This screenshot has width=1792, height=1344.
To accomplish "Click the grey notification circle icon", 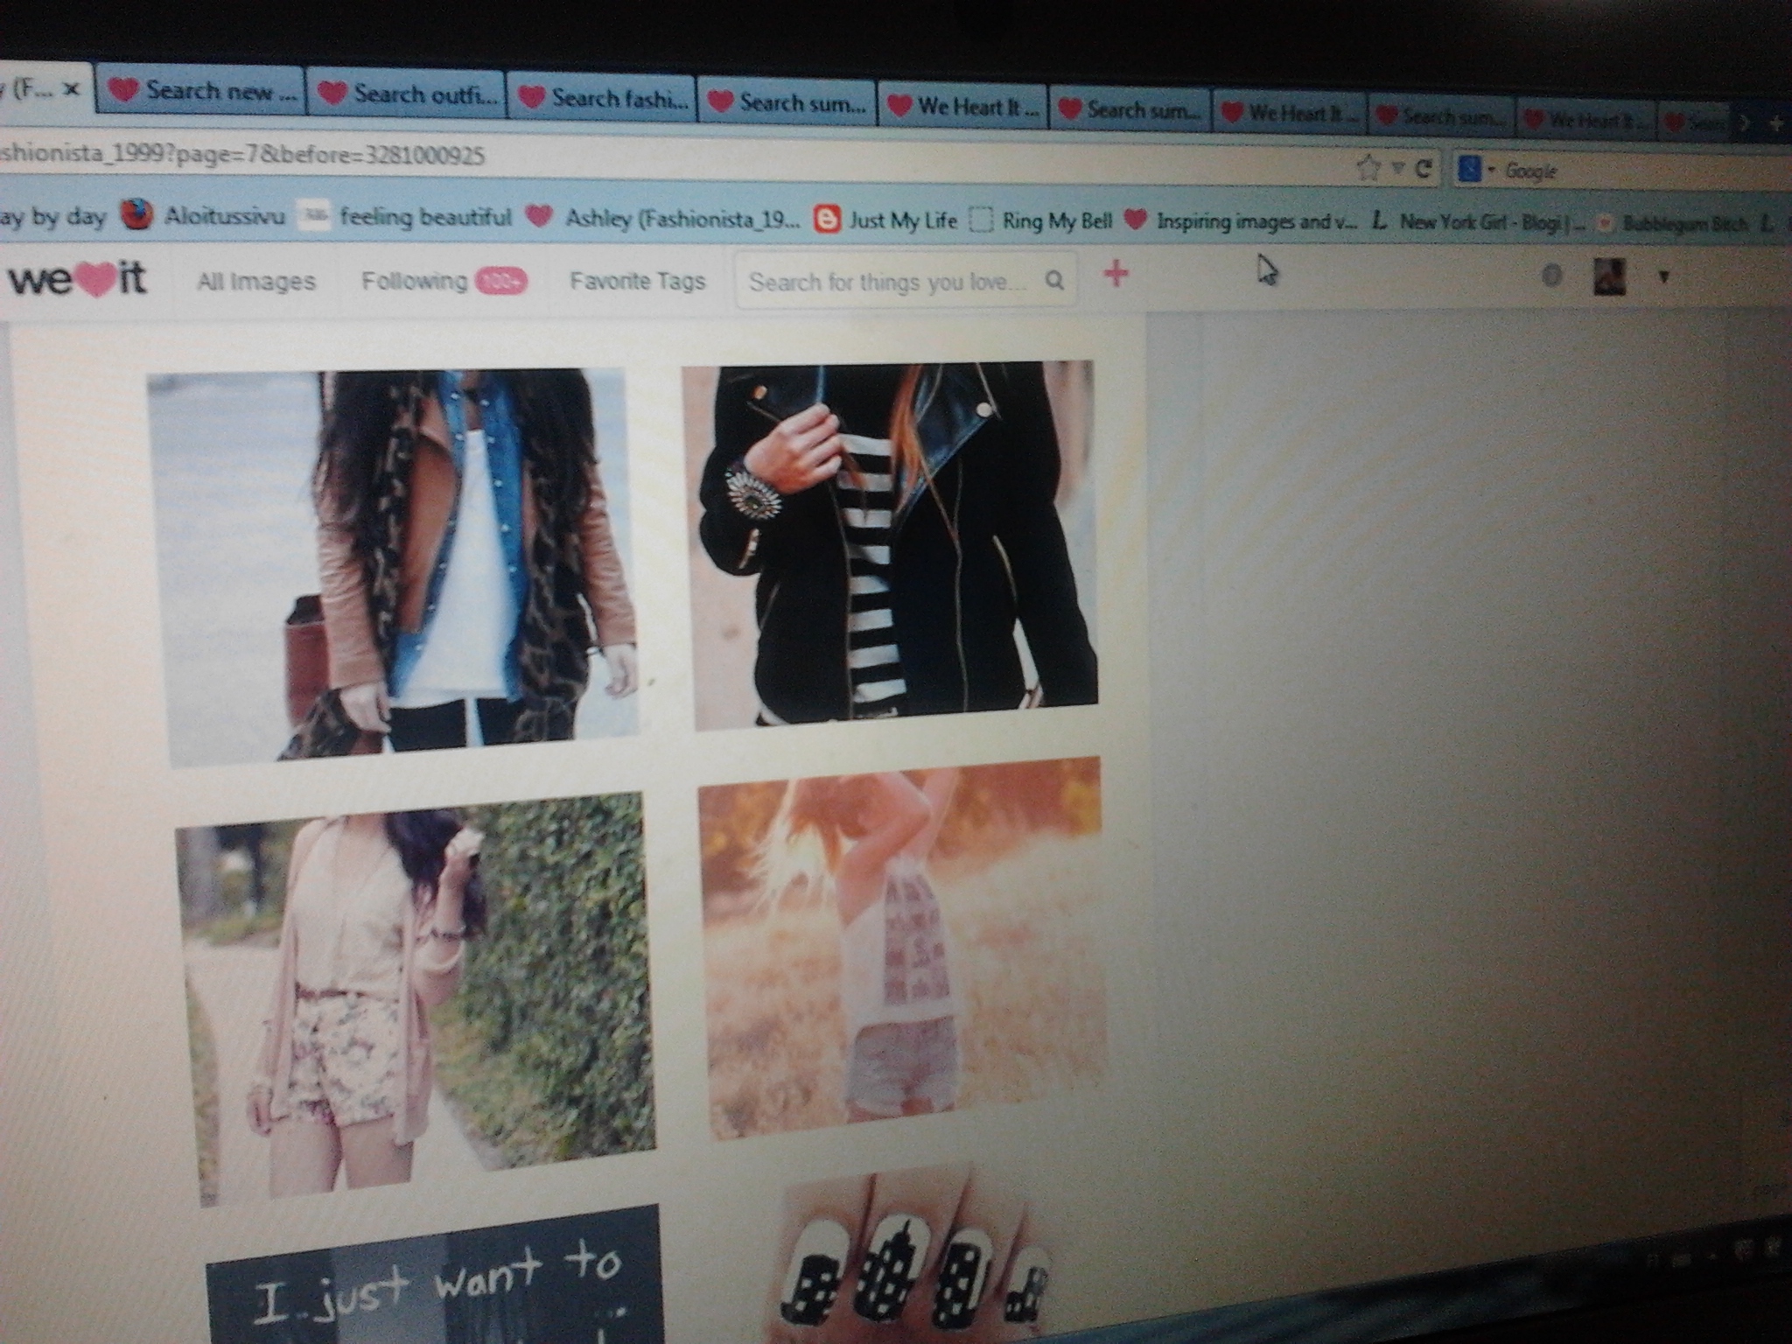I will tap(1551, 276).
